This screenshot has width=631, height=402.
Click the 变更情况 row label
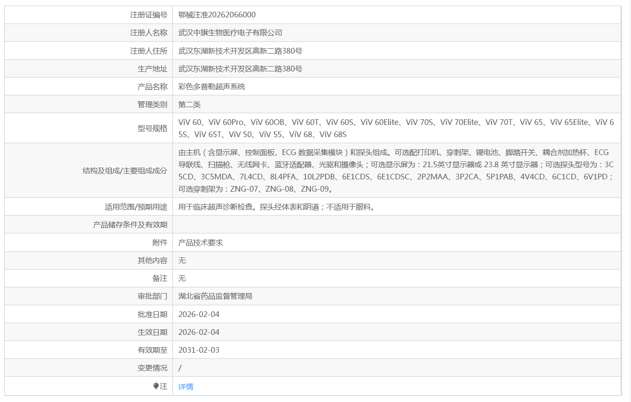(x=152, y=368)
